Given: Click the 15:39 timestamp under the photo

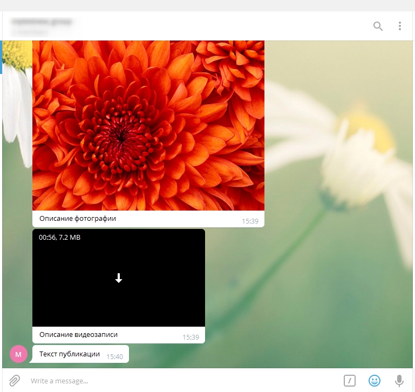Looking at the screenshot, I should point(250,221).
